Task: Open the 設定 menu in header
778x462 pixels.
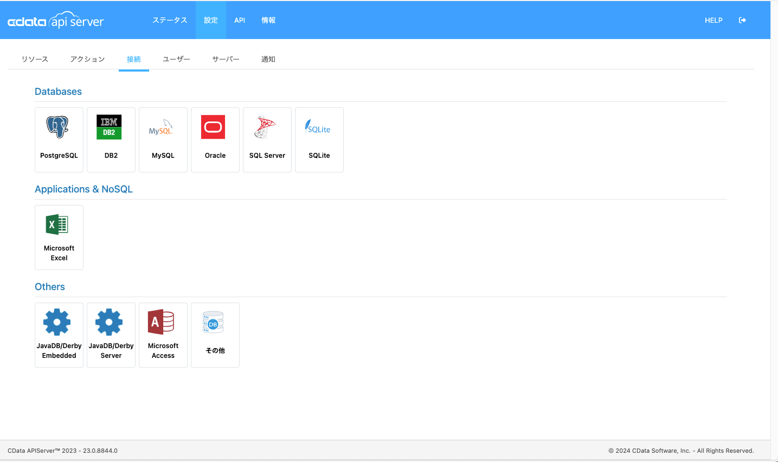Action: pos(211,20)
